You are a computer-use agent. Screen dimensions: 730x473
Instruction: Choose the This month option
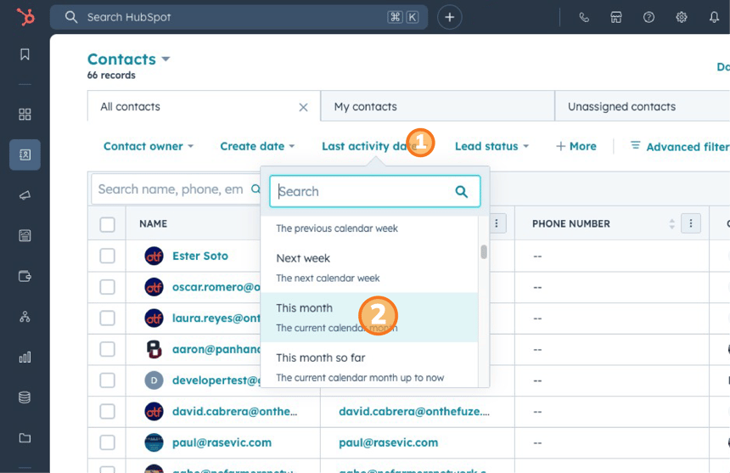[x=369, y=318]
